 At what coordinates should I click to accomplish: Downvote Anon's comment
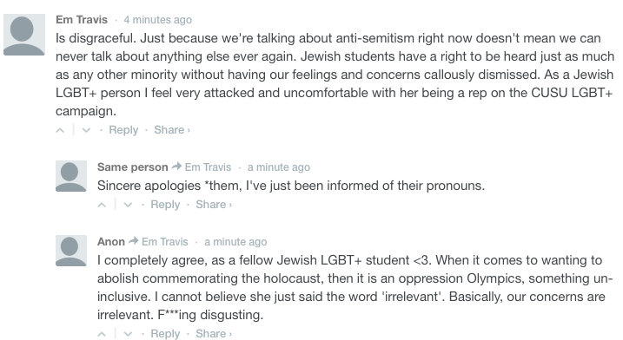click(128, 334)
